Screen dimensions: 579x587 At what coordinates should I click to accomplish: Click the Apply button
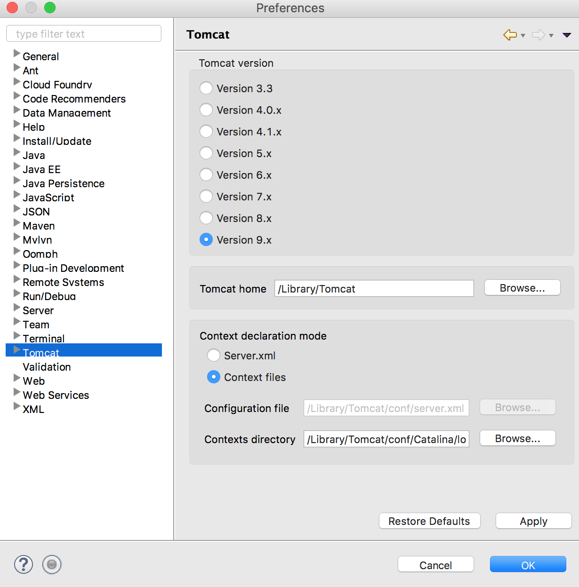pyautogui.click(x=534, y=521)
